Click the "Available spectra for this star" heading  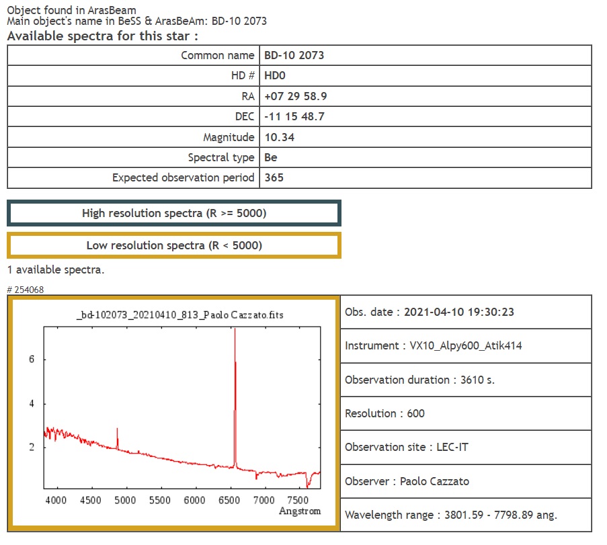coord(103,36)
